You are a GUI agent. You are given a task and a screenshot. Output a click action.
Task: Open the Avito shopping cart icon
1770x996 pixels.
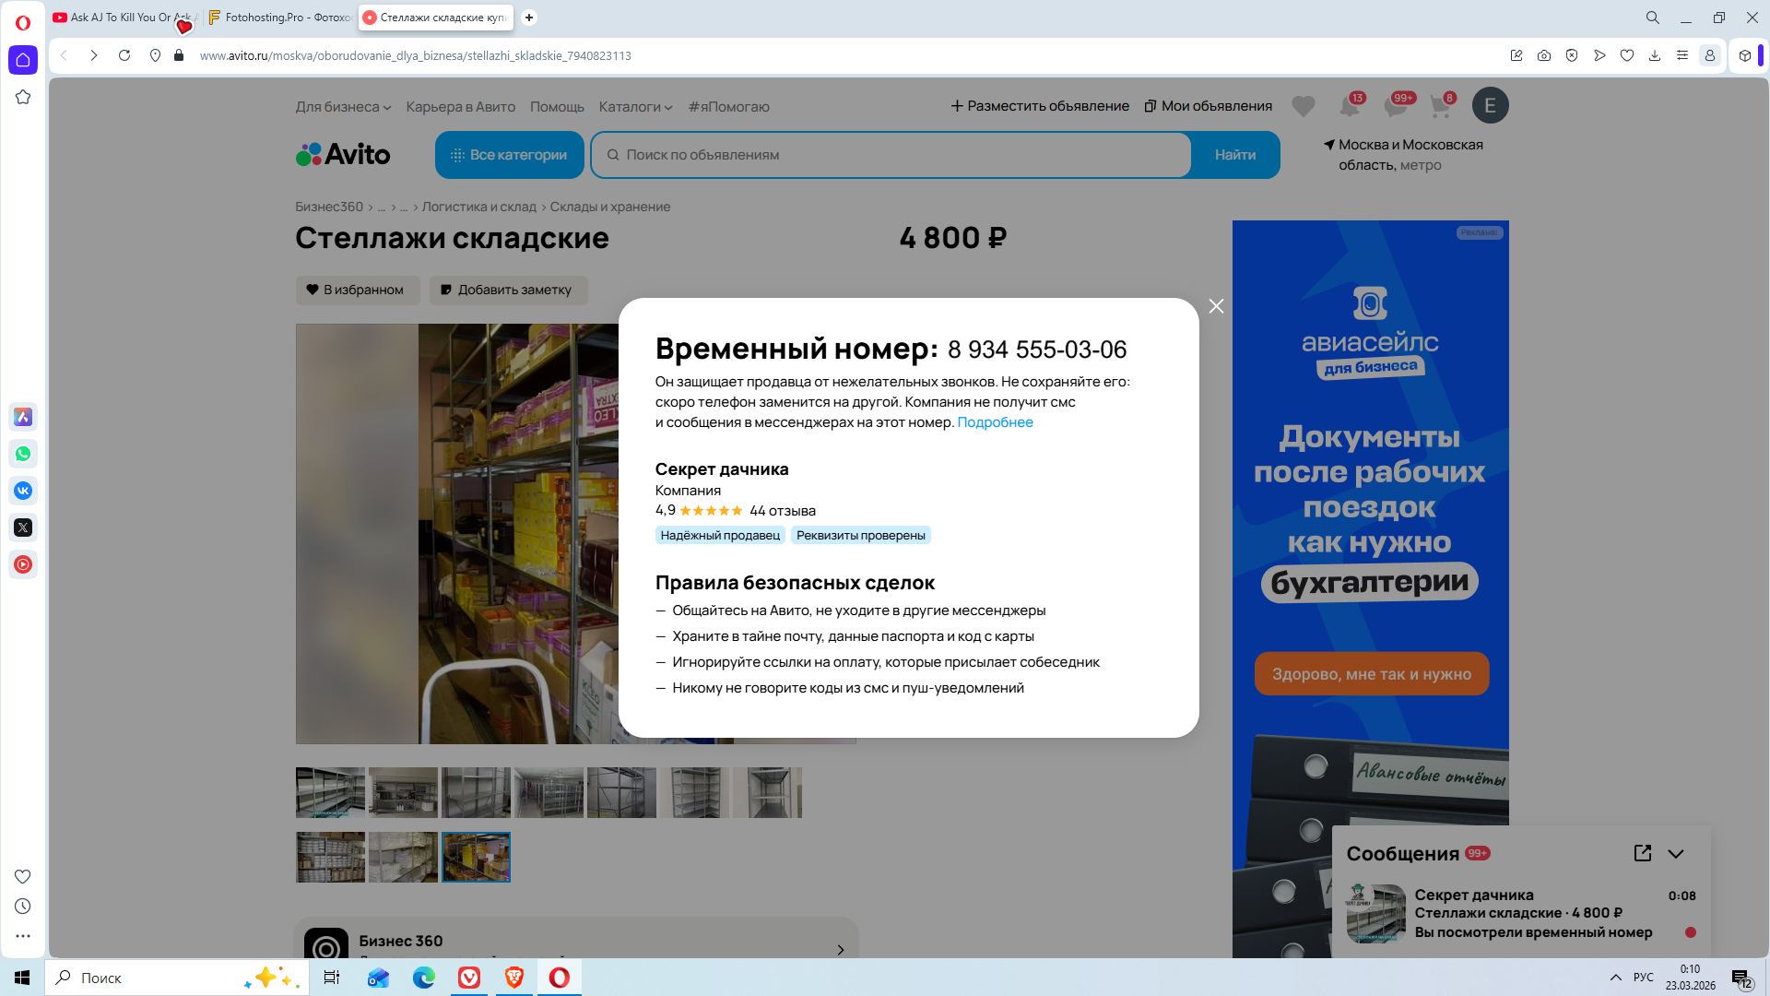[x=1439, y=106]
